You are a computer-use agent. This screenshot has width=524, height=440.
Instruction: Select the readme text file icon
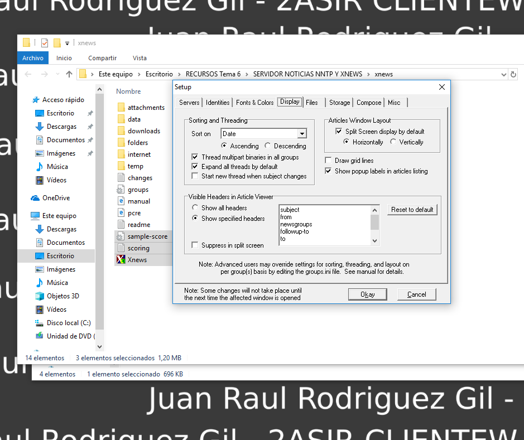tap(121, 224)
